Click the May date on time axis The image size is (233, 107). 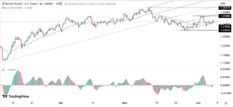coord(125,103)
